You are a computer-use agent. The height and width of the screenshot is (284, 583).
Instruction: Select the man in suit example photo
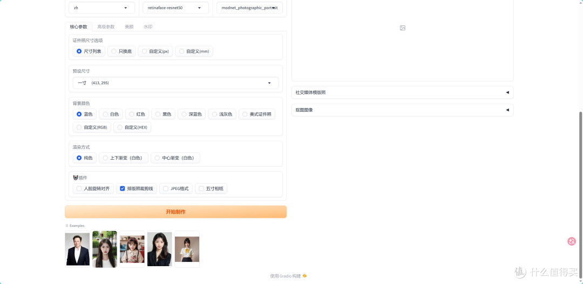(x=77, y=249)
